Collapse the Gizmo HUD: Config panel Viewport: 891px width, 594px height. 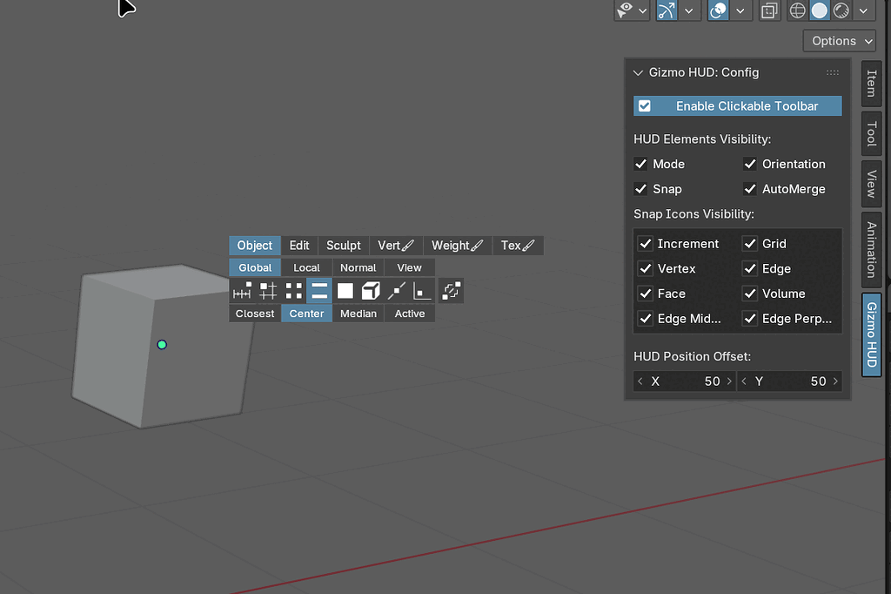pos(638,73)
